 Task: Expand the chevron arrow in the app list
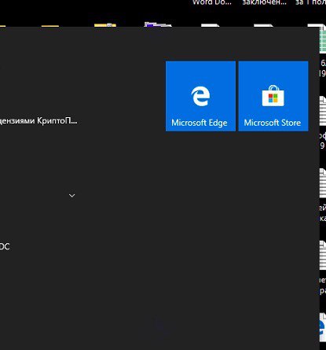pos(71,196)
